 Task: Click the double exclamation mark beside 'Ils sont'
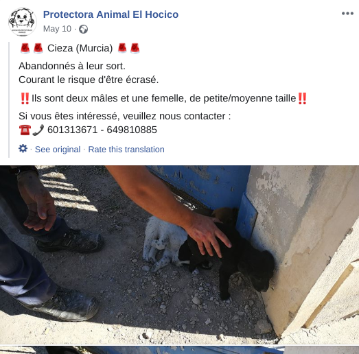click(25, 98)
